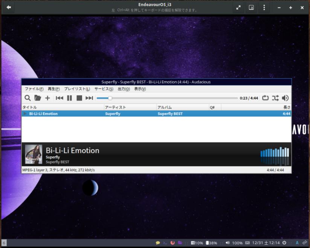Click the memory usage 10% indicator
310x248 pixels.
tap(197, 243)
